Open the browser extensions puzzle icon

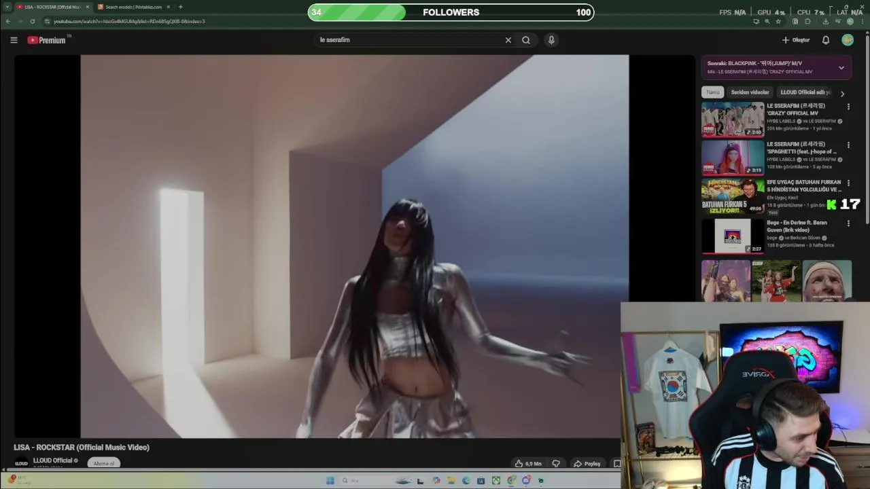[x=807, y=21]
